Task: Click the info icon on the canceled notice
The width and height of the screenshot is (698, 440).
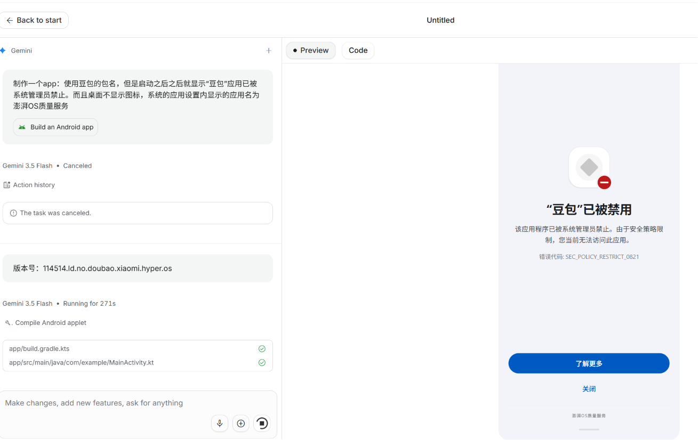Action: tap(13, 213)
